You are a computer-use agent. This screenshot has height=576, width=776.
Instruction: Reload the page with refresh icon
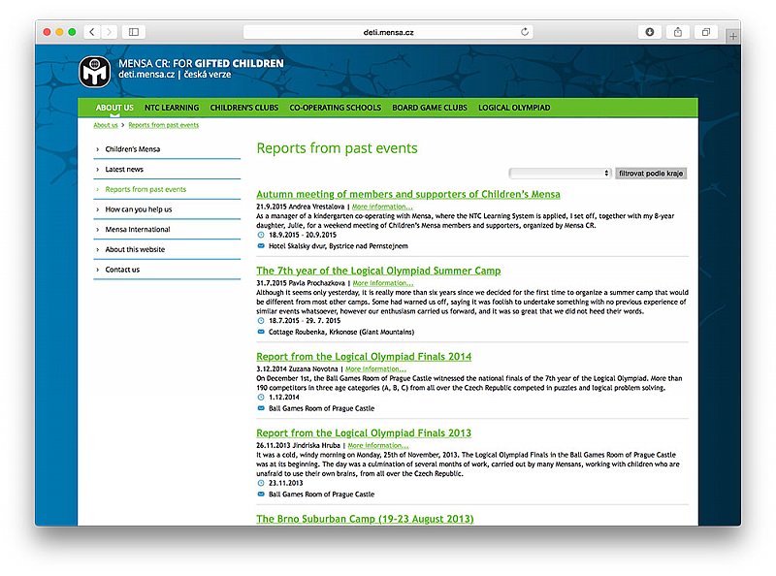525,32
